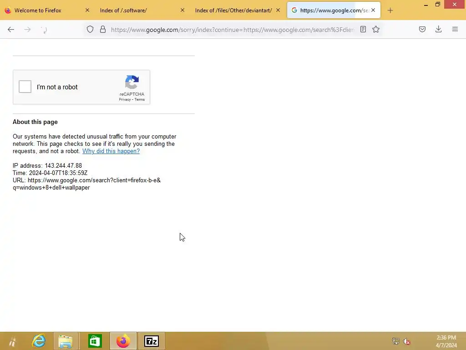Focus the address bar URL field
This screenshot has width=466, height=350.
point(233,30)
